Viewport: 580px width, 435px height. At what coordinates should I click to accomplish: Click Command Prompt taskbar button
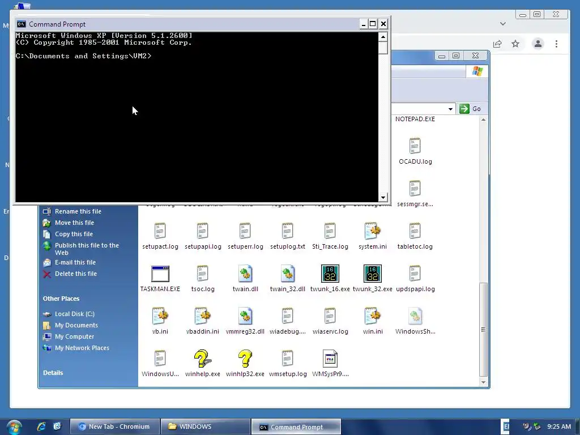point(296,427)
